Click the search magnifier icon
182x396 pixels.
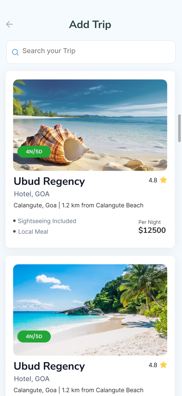(x=15, y=52)
